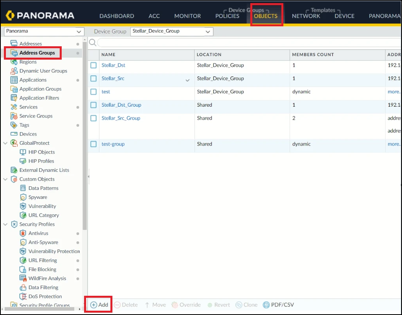This screenshot has height=315, width=402.
Task: Tick the checkbox for test-group
Action: click(x=94, y=144)
